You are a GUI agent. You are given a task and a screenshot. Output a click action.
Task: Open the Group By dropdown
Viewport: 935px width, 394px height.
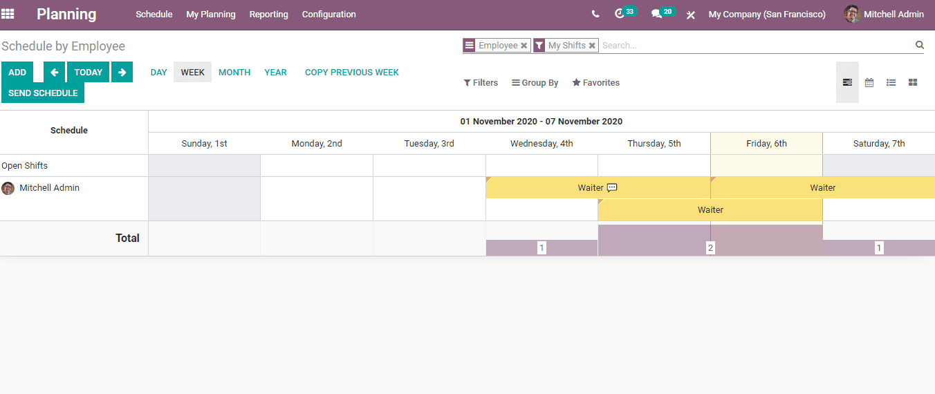tap(535, 82)
